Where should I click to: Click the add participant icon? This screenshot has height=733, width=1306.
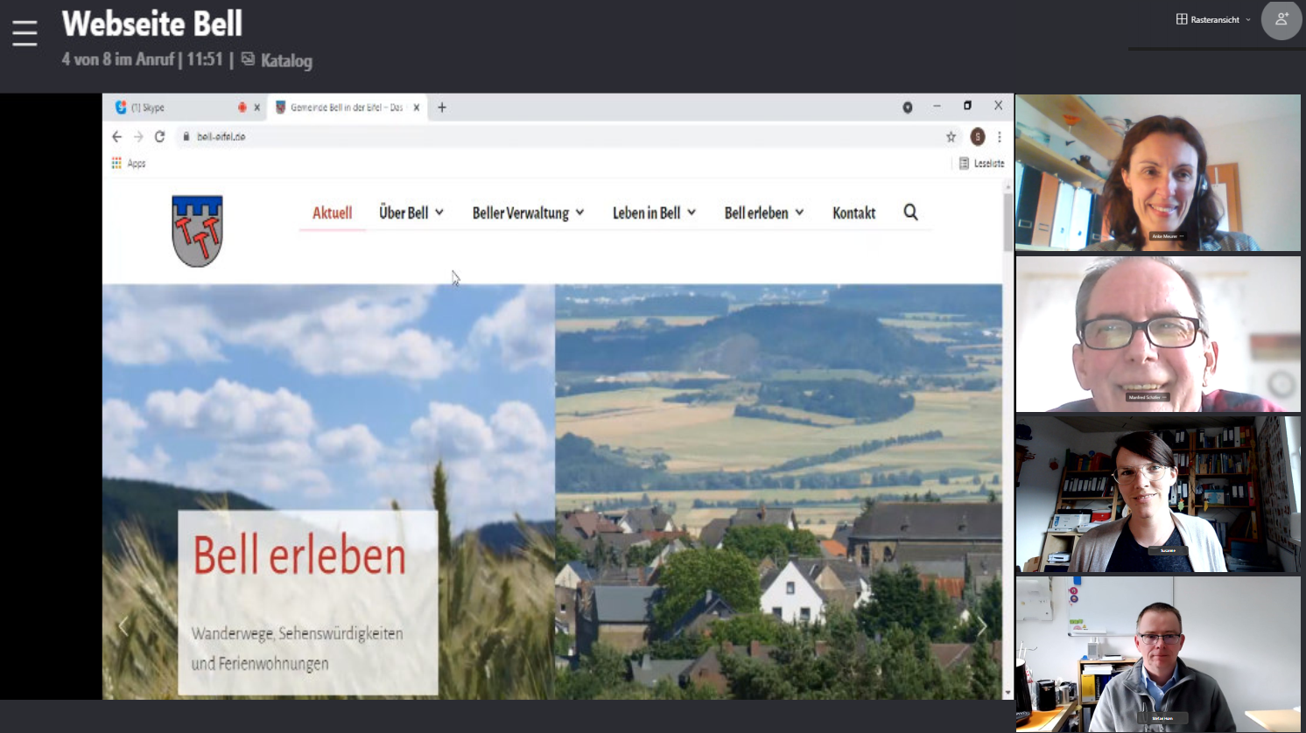1281,20
